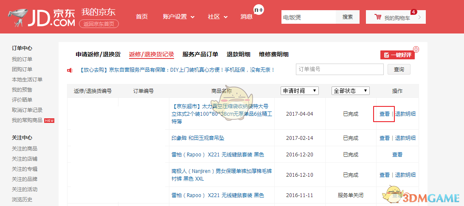Screen dimensions: 464x206
Task: Open 浏览历史 in the sidebar
Action: pos(22,200)
